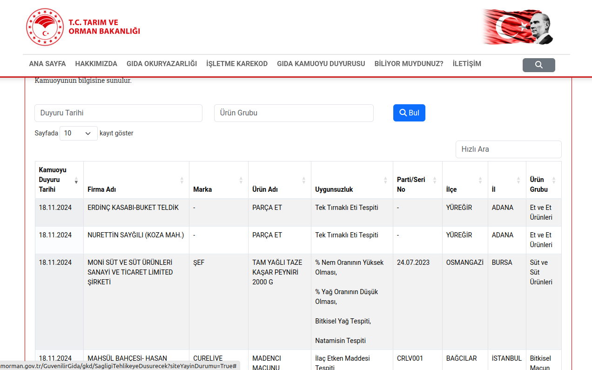Screen dimensions: 592x370
Task: Sort table by Uygunsuzluk column
Action: coord(351,180)
